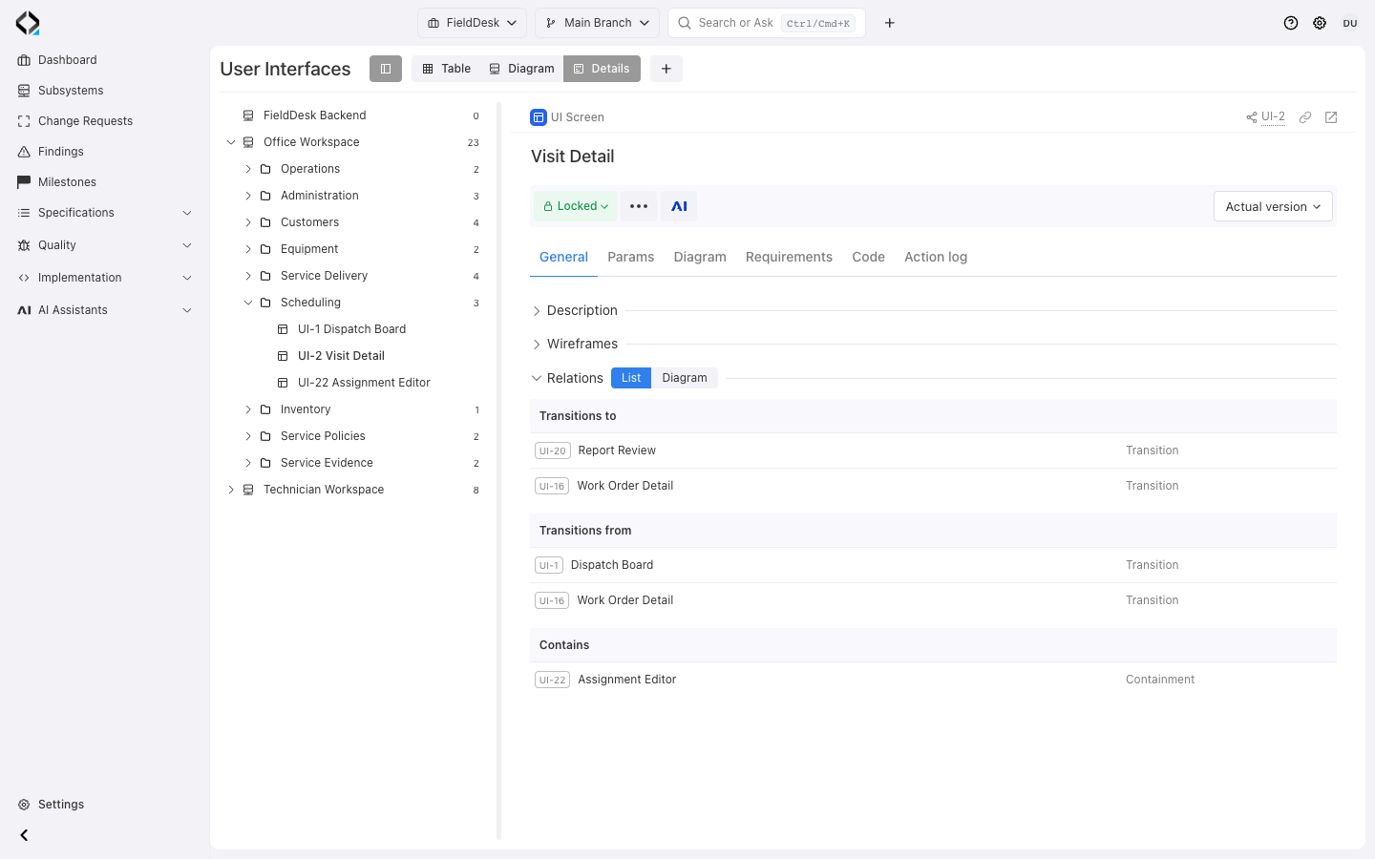
Task: Switch Relations view to List
Action: pyautogui.click(x=631, y=378)
